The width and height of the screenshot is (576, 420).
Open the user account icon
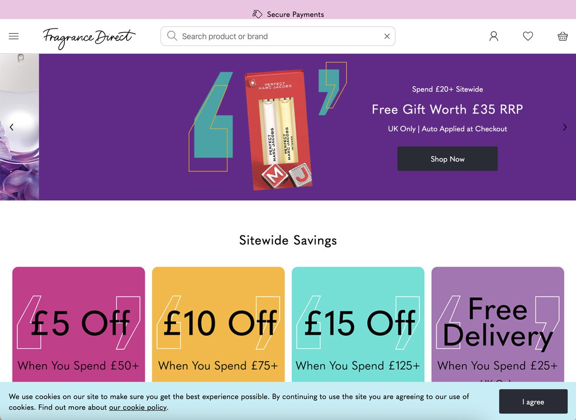click(x=493, y=36)
